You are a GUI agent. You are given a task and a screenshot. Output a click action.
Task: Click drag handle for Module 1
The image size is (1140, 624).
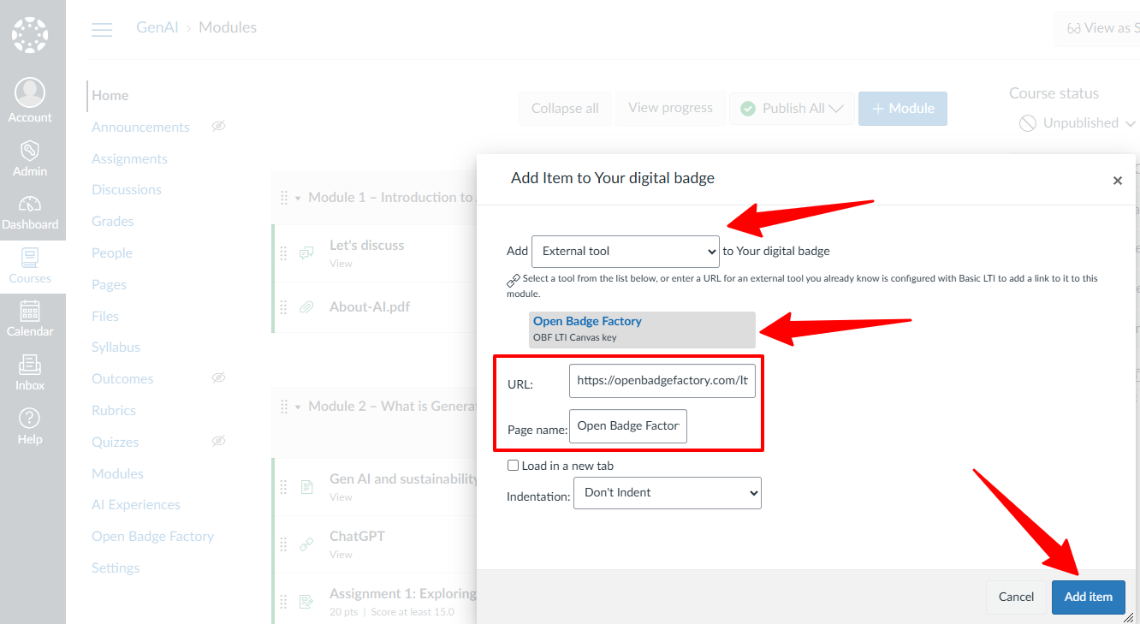284,198
